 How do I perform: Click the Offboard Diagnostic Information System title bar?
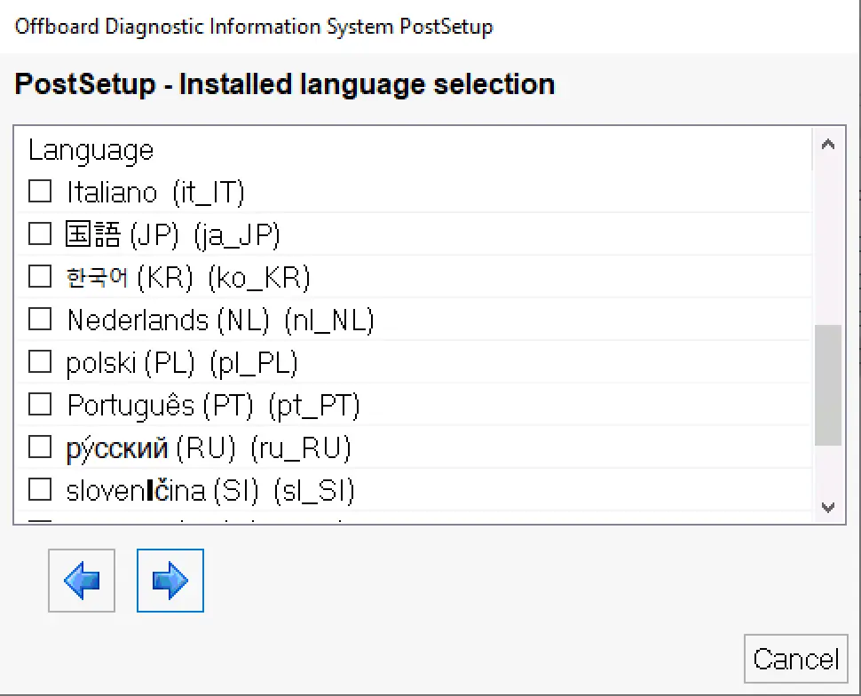tap(253, 26)
